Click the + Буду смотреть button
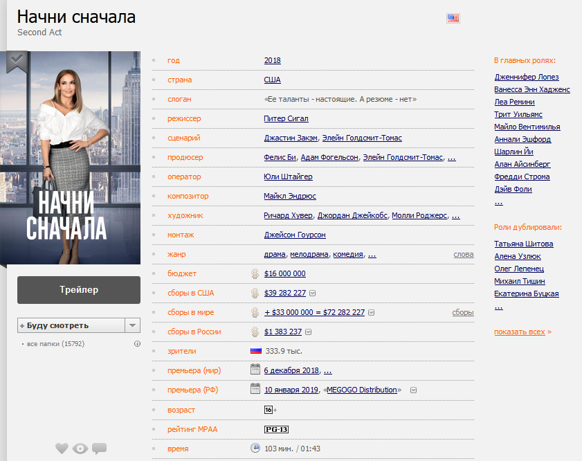Viewport: 582px width, 461px height. coord(71,325)
